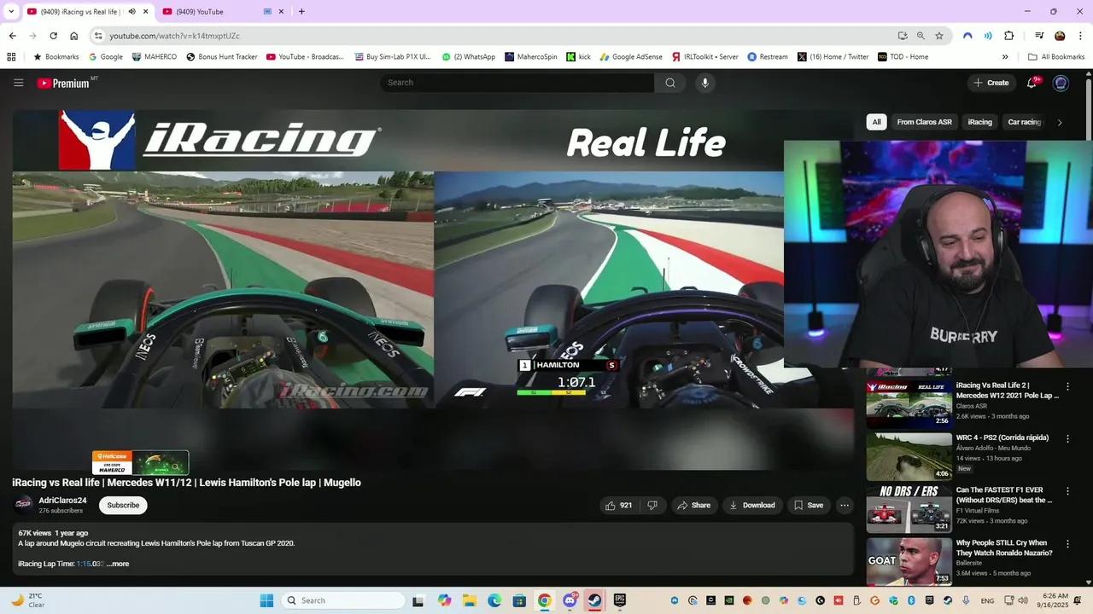The height and width of the screenshot is (614, 1093).
Task: Open Bonus Hunt Tracker bookmark
Action: pyautogui.click(x=222, y=57)
